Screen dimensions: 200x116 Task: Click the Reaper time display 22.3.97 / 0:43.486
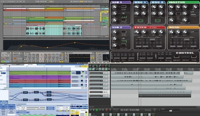coord(130,110)
